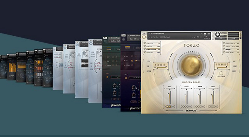
Task: Click the FORZO title text
Action: pyautogui.click(x=192, y=45)
